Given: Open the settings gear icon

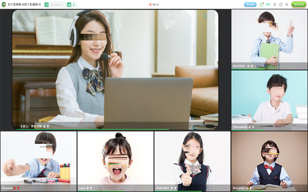Looking at the screenshot, I should click(x=286, y=5).
